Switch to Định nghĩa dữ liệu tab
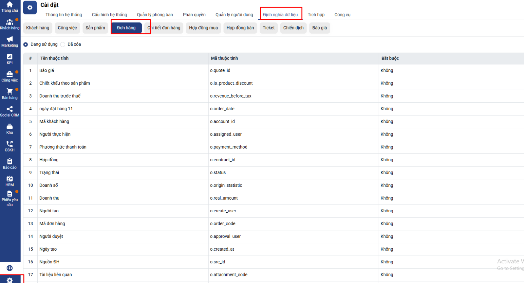 (x=280, y=15)
